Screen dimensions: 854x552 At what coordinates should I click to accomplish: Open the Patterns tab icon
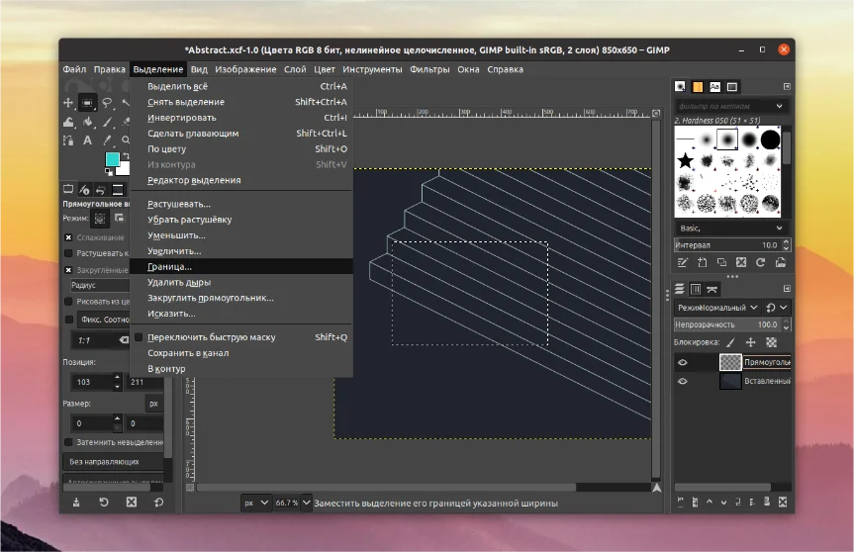pos(698,86)
